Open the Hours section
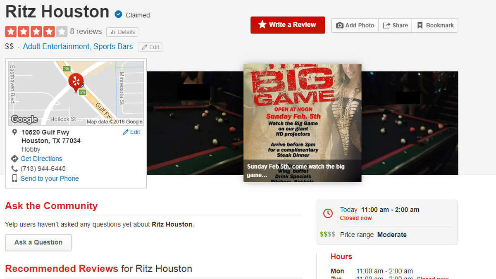The height and width of the screenshot is (279, 496). pos(341,257)
